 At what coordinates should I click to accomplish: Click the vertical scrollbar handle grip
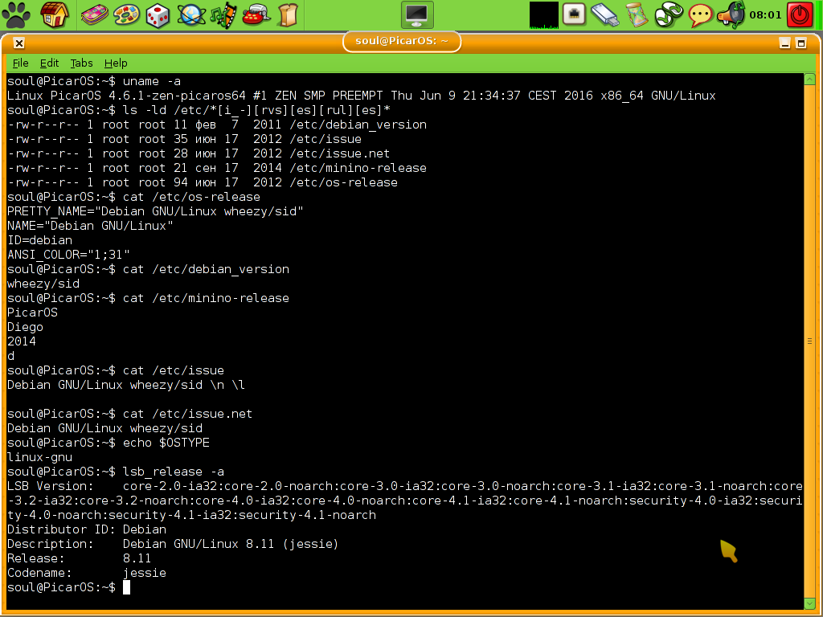pyautogui.click(x=809, y=341)
